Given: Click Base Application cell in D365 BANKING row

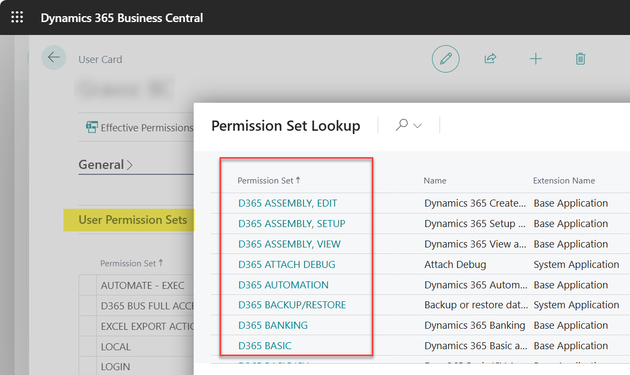Looking at the screenshot, I should (570, 325).
